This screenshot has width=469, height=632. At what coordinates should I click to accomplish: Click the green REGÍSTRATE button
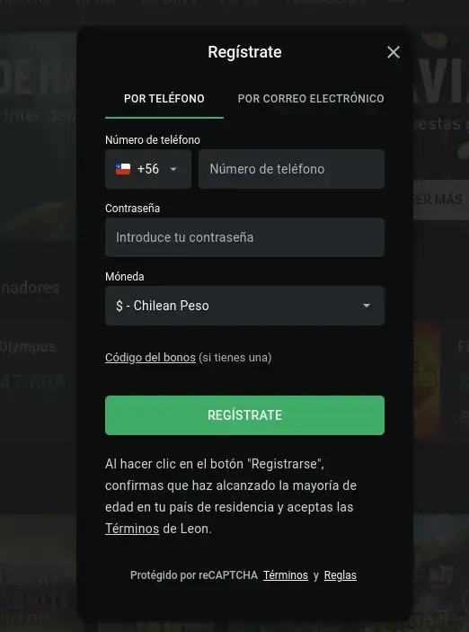point(244,415)
